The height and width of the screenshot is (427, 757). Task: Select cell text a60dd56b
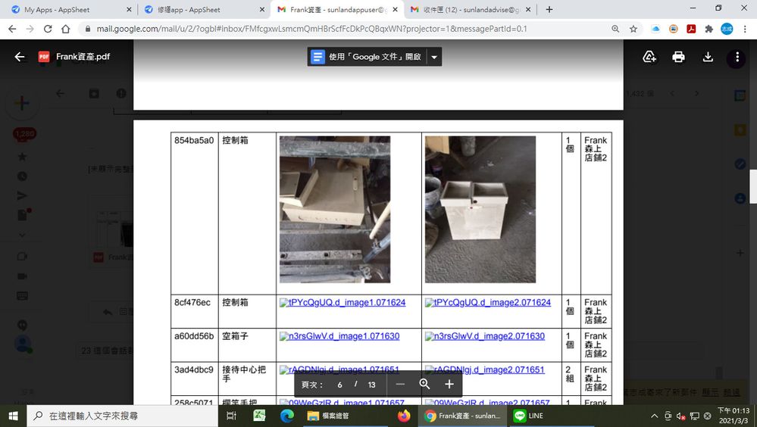pyautogui.click(x=194, y=336)
